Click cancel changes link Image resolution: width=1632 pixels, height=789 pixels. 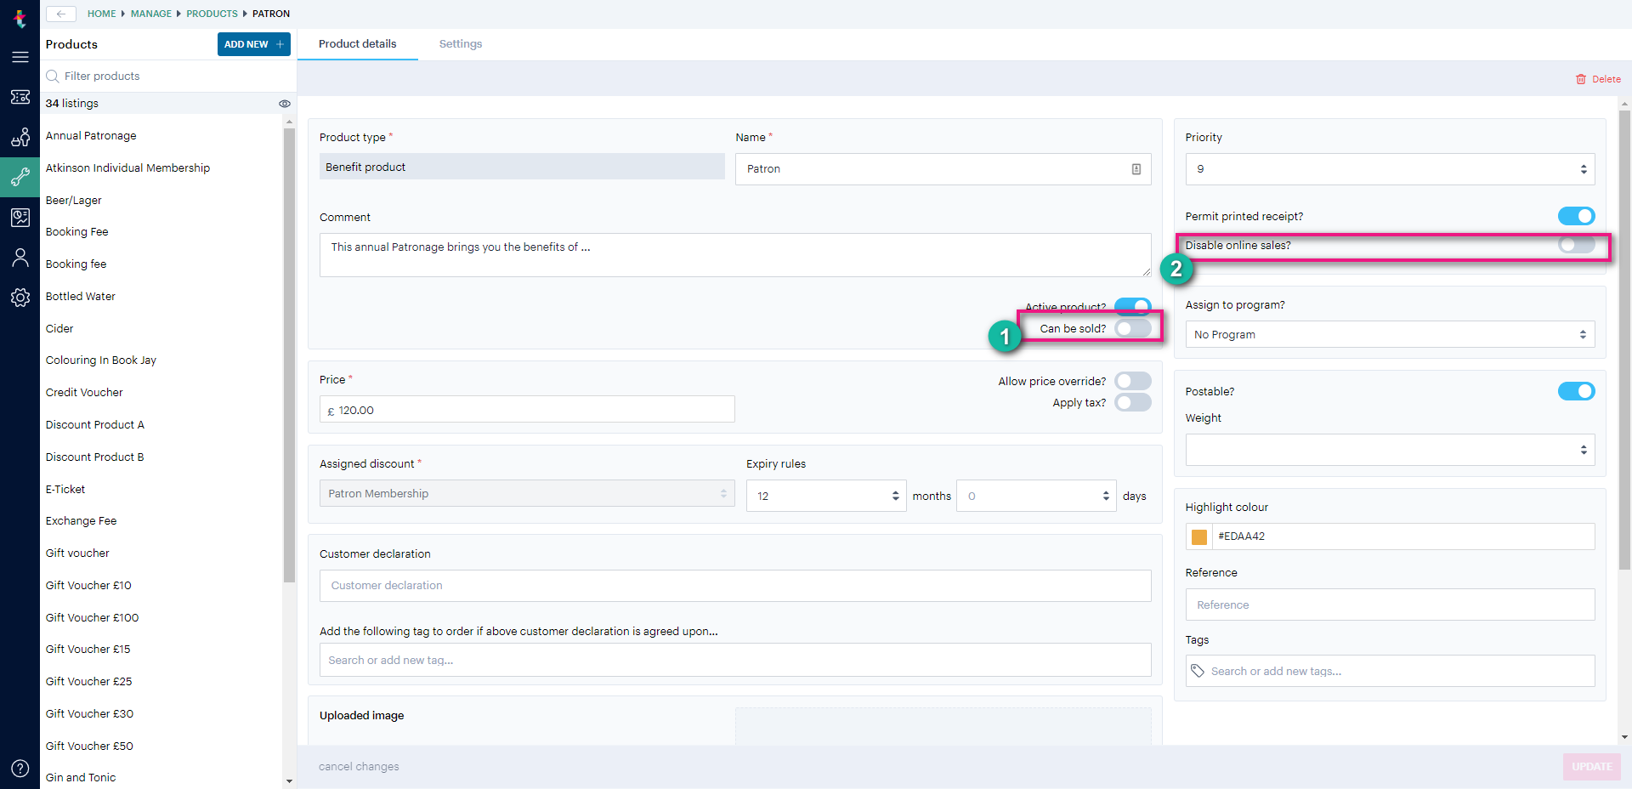[359, 766]
